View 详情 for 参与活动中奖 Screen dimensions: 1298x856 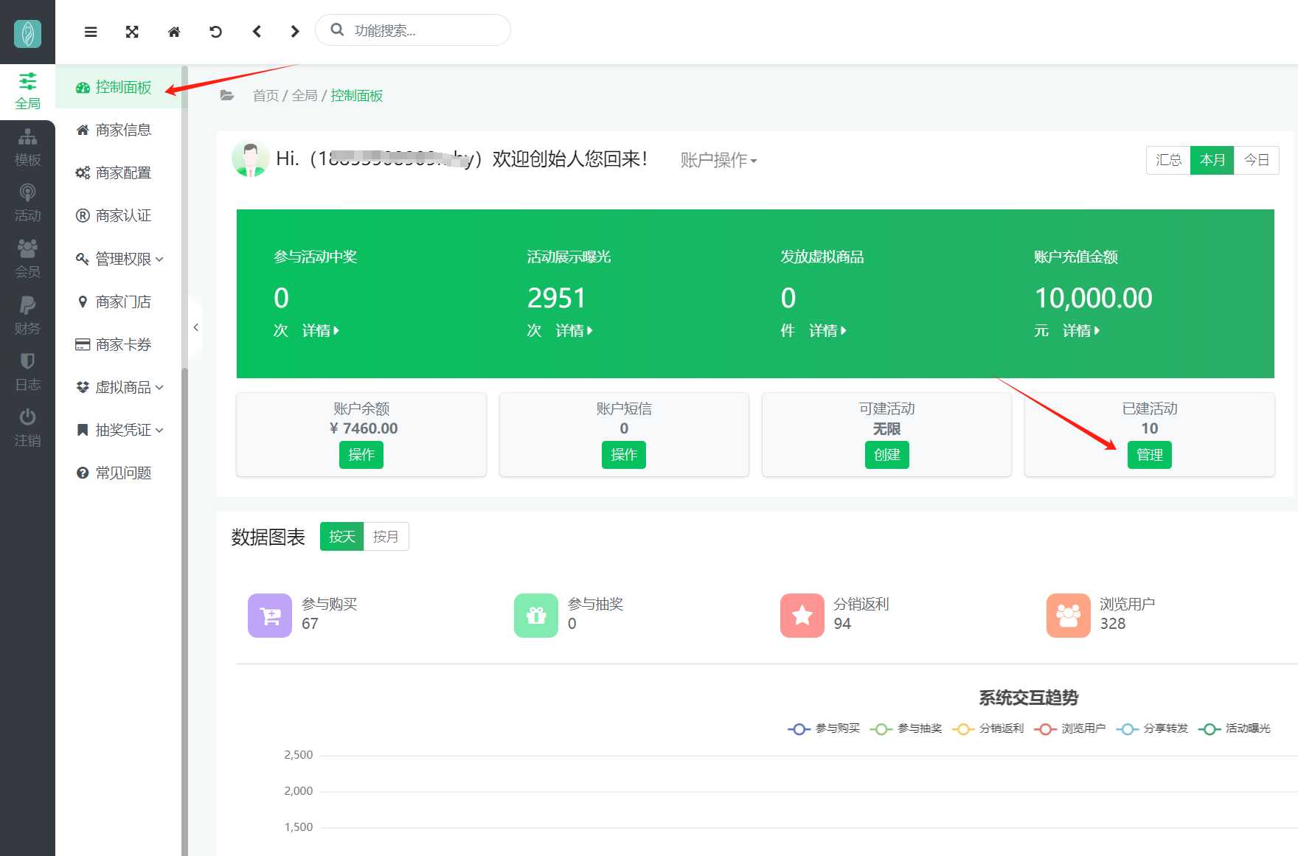tap(321, 331)
